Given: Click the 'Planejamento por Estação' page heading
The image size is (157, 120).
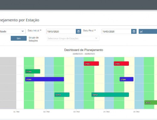Looking at the screenshot, I should pos(19,20).
